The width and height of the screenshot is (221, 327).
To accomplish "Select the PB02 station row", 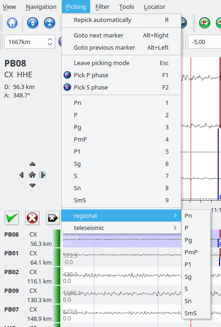I will (28, 276).
